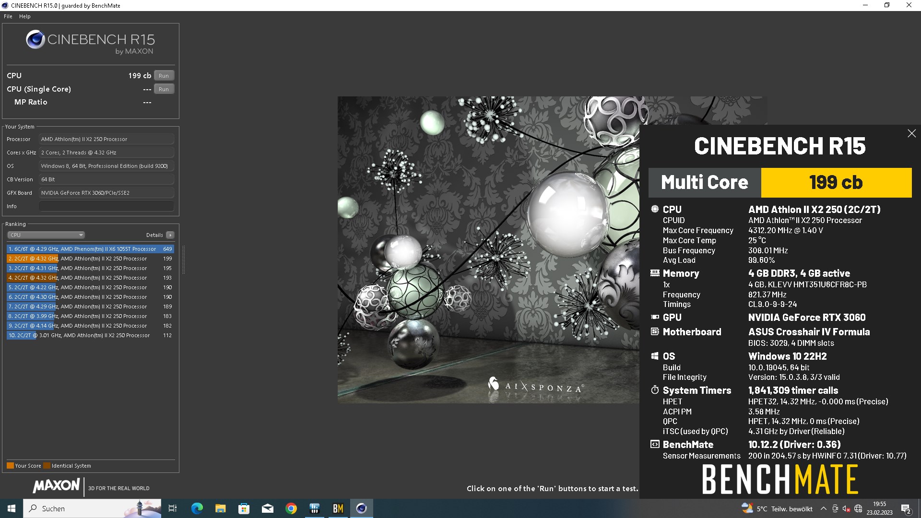Click the BenchMate version icon in result panel
Screen dimensions: 921x518
[655, 444]
